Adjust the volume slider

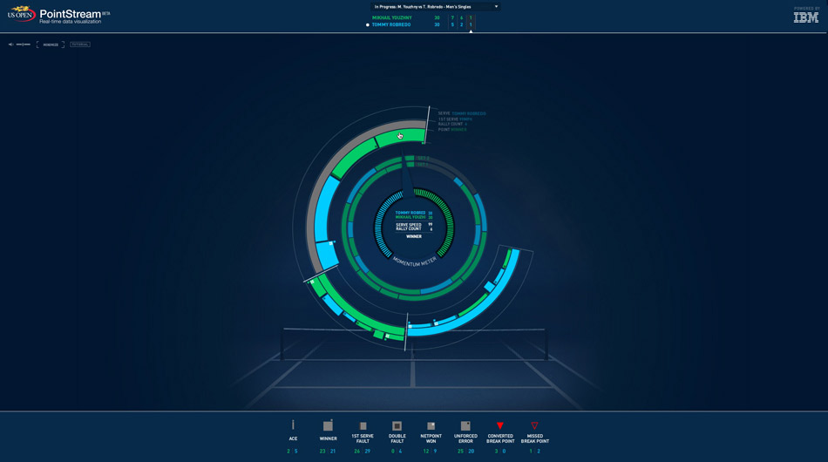[x=24, y=44]
